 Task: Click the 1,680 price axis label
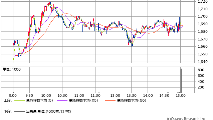[203, 32]
